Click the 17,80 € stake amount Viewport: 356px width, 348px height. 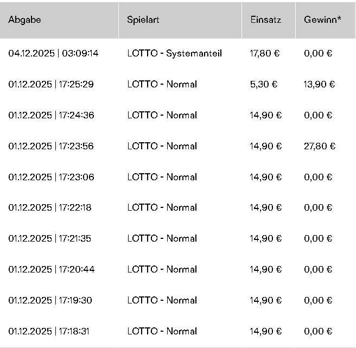[x=265, y=54]
